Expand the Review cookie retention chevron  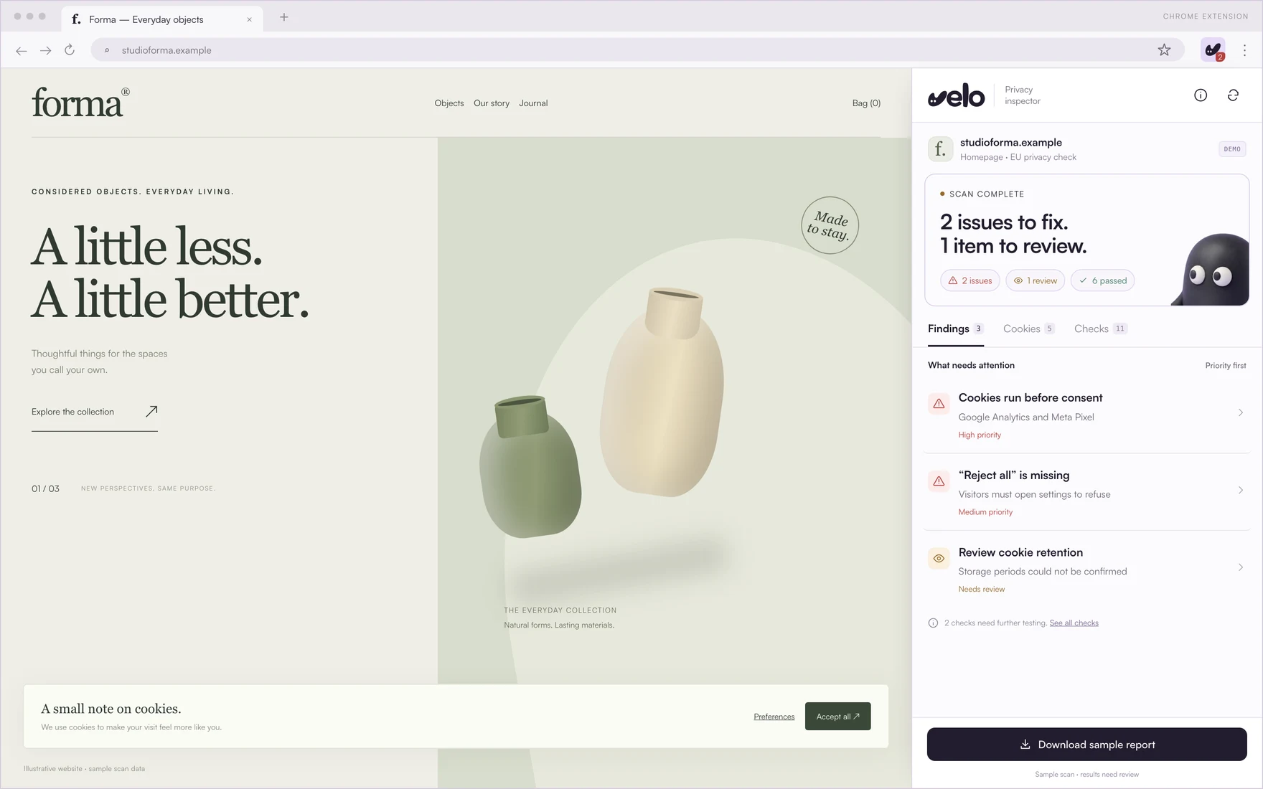coord(1241,567)
